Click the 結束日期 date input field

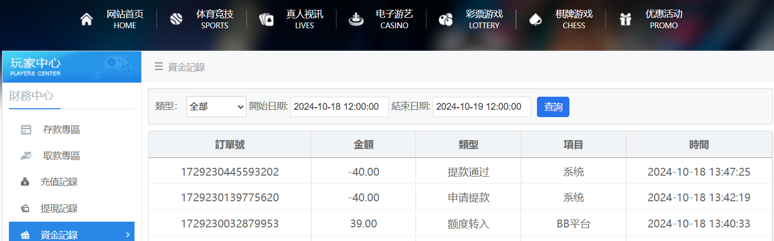pyautogui.click(x=481, y=107)
